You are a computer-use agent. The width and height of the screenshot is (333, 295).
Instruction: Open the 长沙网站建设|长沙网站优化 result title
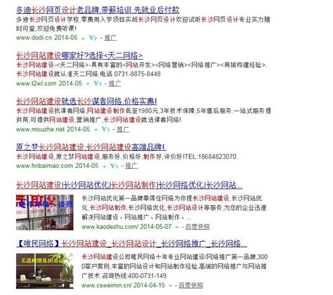tap(129, 185)
